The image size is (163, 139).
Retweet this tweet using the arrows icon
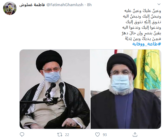tap(60, 134)
